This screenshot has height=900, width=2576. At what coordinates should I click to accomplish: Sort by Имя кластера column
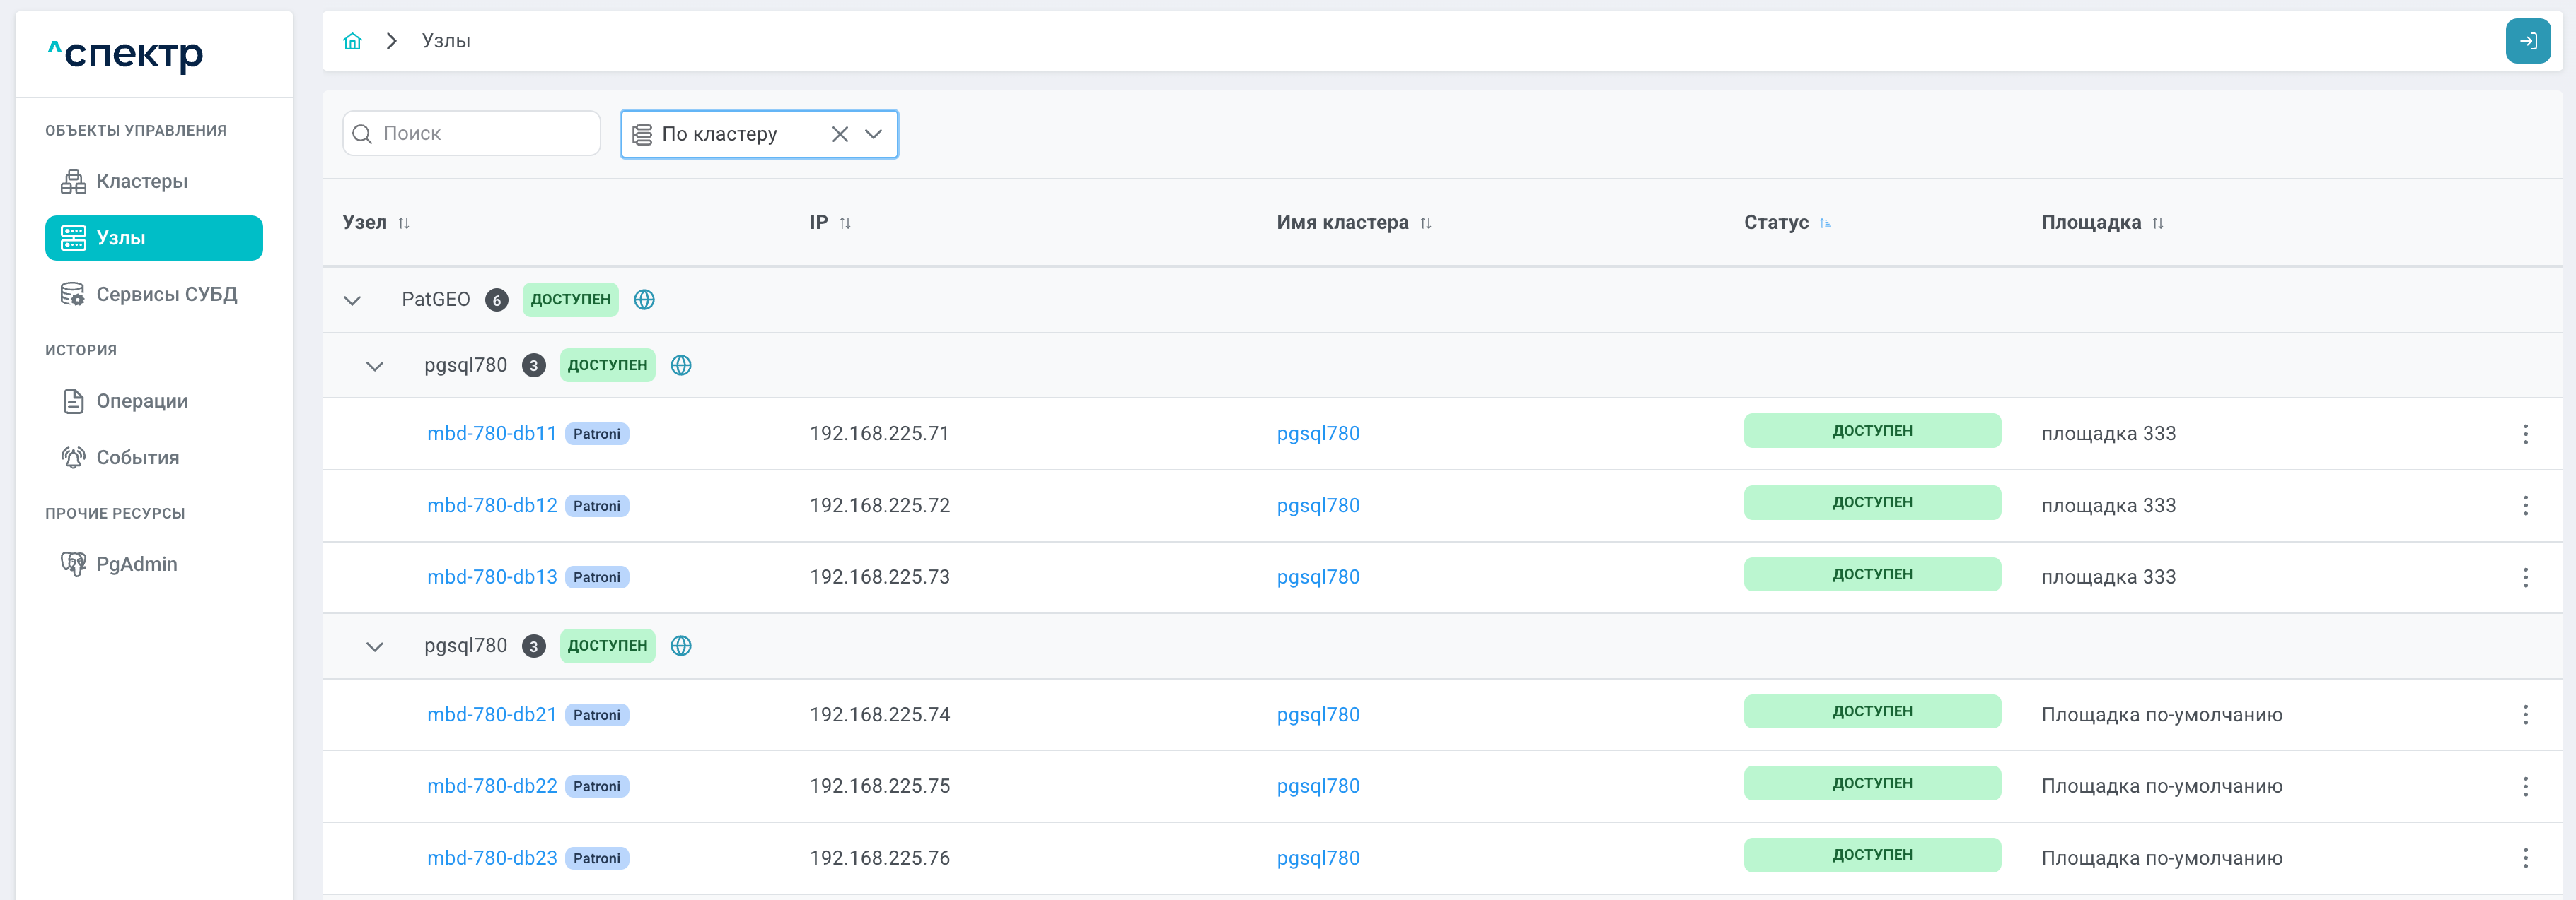[x=1426, y=223]
